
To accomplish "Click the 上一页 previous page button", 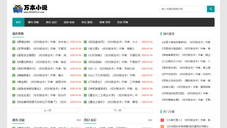I will coord(47,110).
